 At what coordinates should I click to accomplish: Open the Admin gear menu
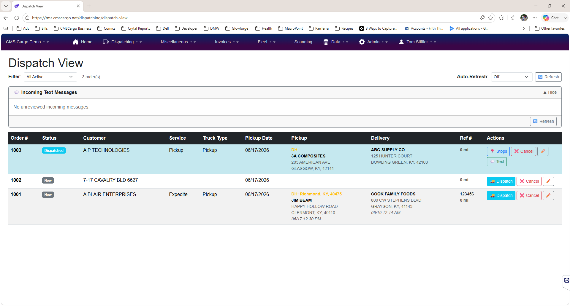pos(373,42)
